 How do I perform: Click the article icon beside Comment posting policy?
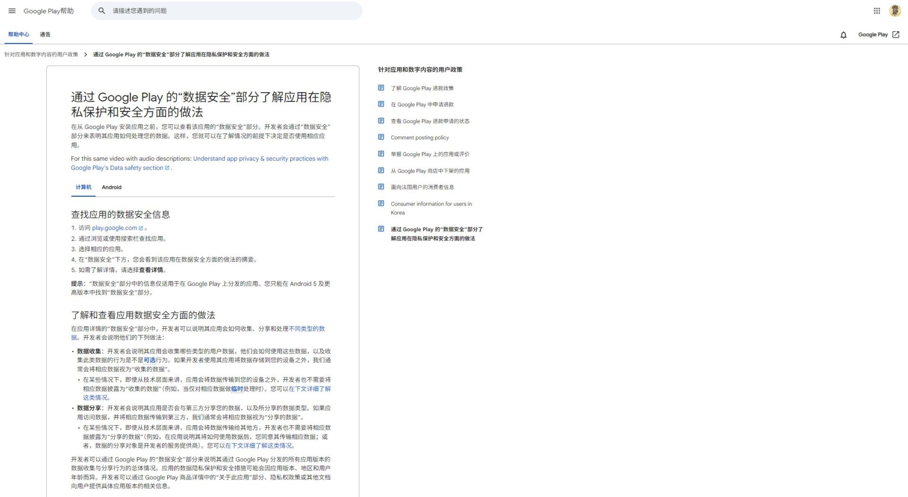[381, 137]
